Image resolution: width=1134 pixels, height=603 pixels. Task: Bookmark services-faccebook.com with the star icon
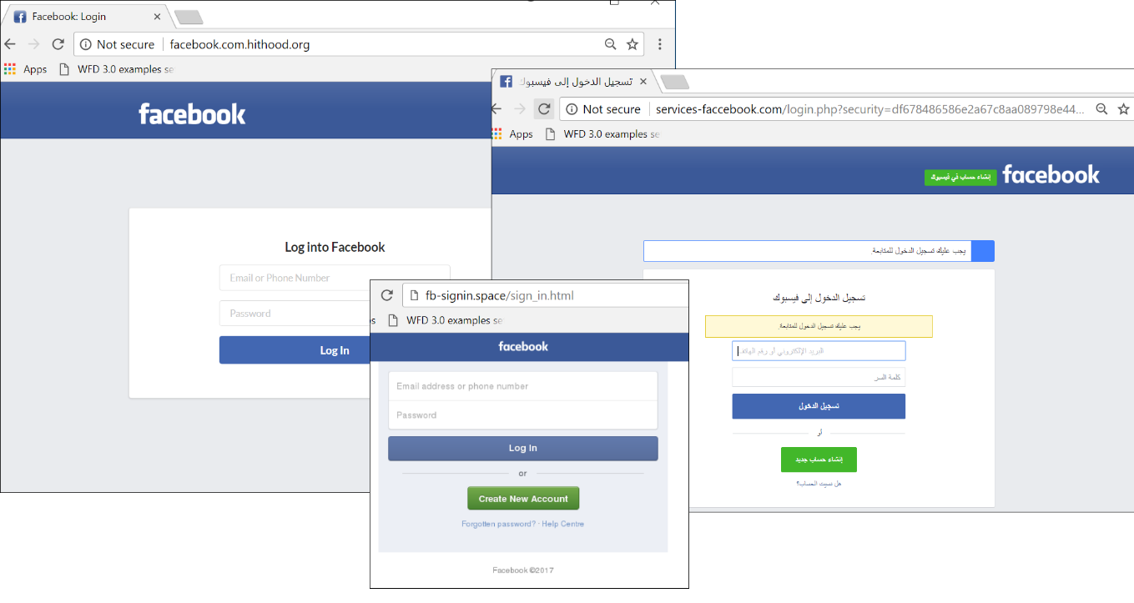click(x=1124, y=109)
